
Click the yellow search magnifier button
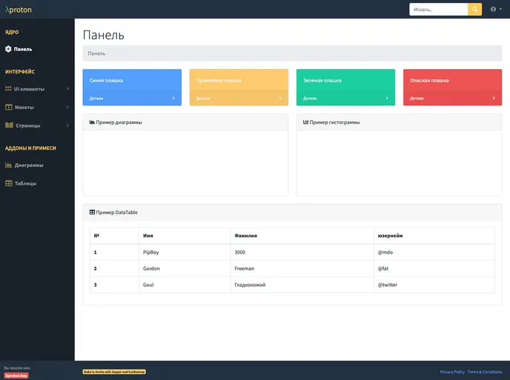(474, 10)
